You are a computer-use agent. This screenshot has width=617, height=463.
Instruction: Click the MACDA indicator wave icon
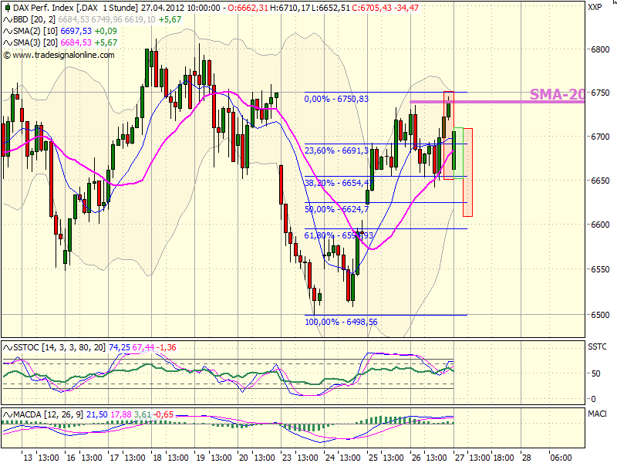[8, 414]
